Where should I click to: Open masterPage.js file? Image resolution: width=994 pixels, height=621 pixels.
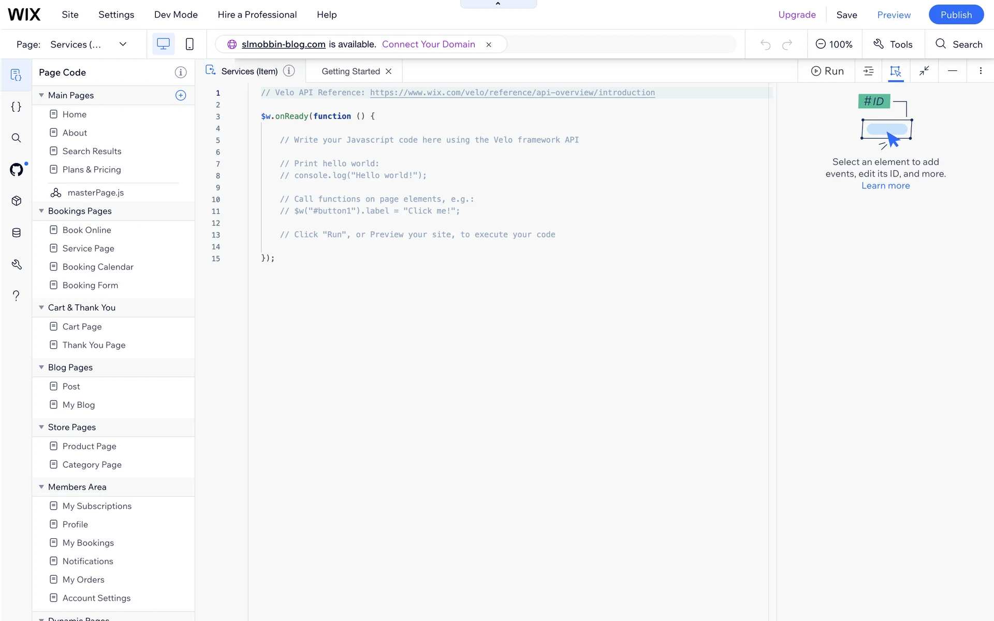pyautogui.click(x=95, y=193)
